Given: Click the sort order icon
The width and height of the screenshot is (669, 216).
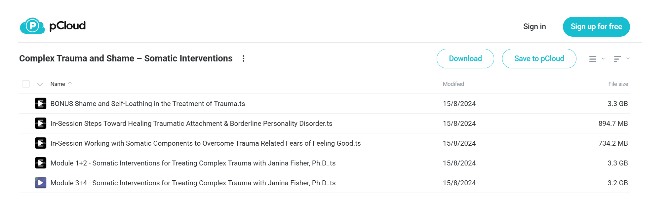Looking at the screenshot, I should pos(617,59).
